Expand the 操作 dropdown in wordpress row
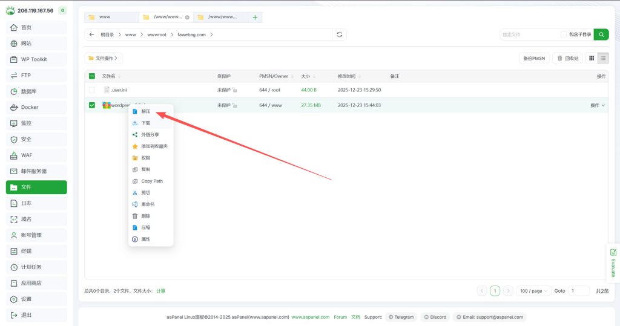Viewport: 620px width, 326px height. (x=598, y=105)
